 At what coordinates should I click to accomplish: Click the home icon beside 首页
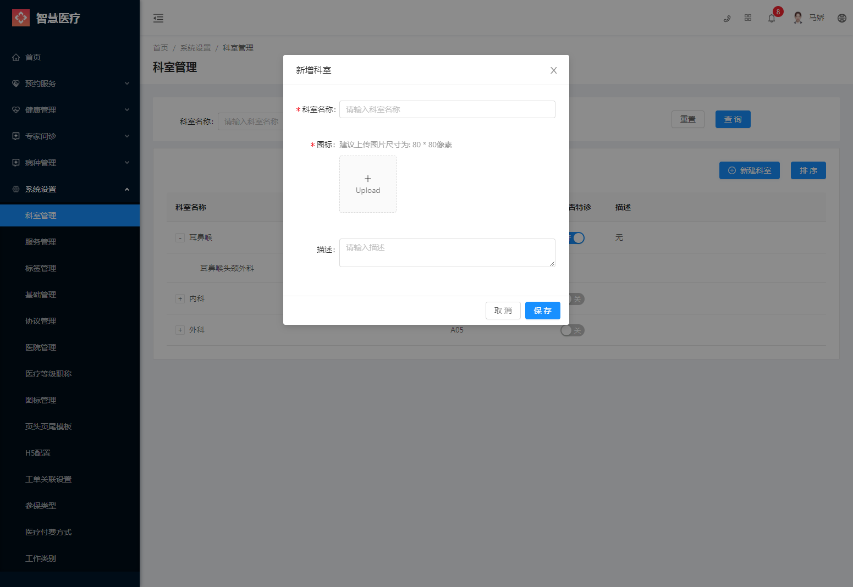click(x=16, y=57)
